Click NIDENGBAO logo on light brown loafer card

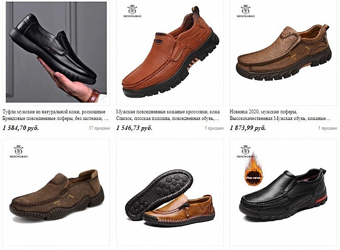pos(246,11)
